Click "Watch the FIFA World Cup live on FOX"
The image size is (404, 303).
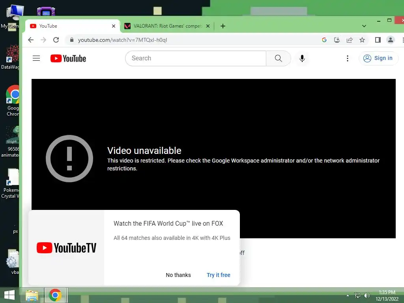[168, 223]
